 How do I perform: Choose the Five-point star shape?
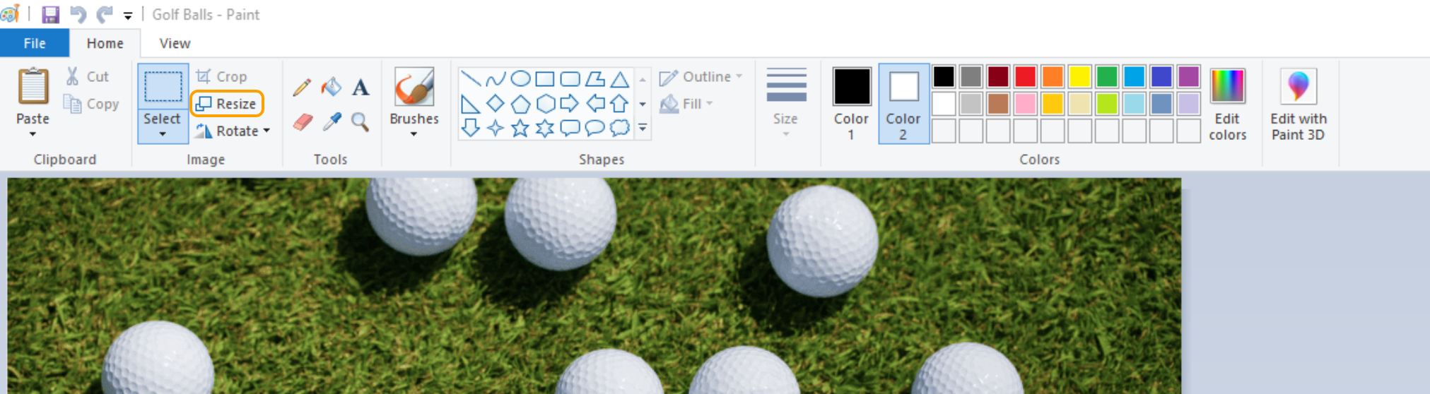520,128
